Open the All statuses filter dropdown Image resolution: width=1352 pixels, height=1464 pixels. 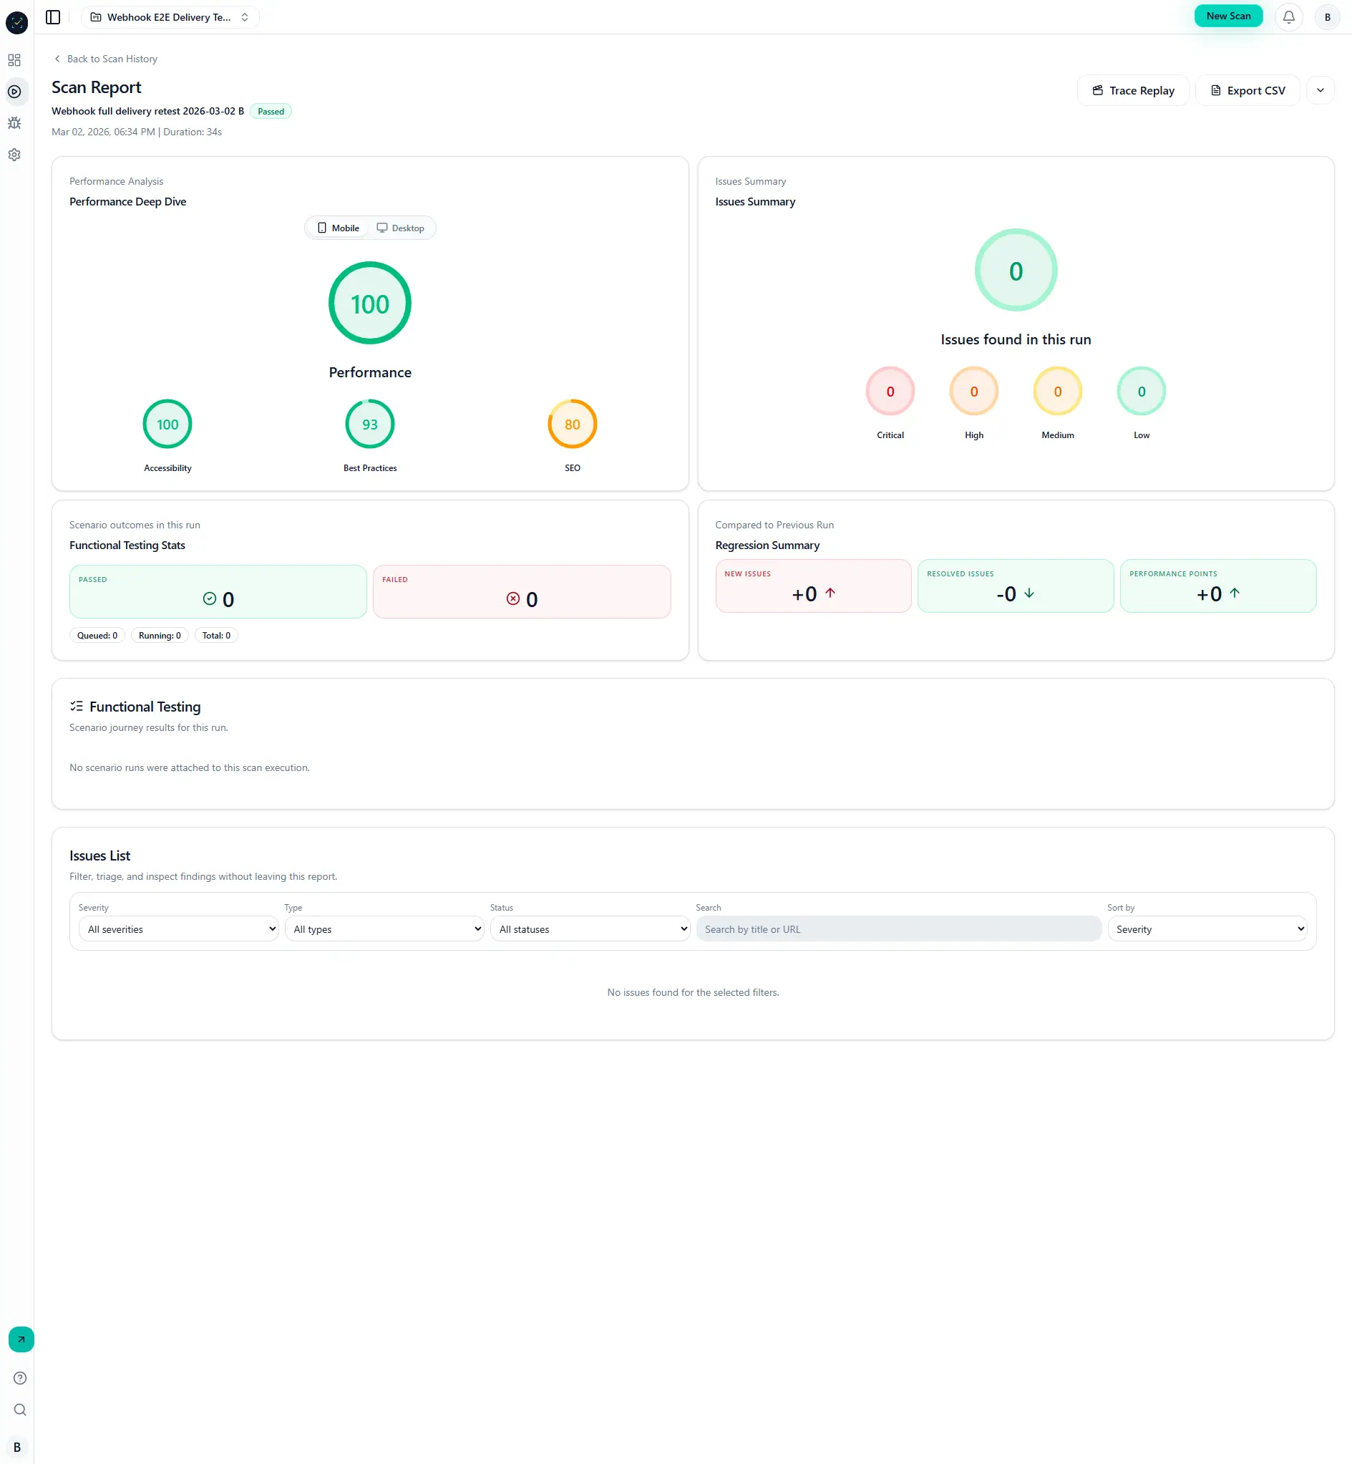[x=590, y=929]
